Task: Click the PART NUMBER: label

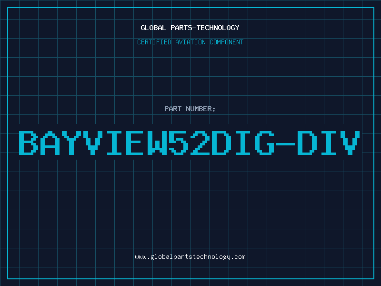Action: point(190,109)
